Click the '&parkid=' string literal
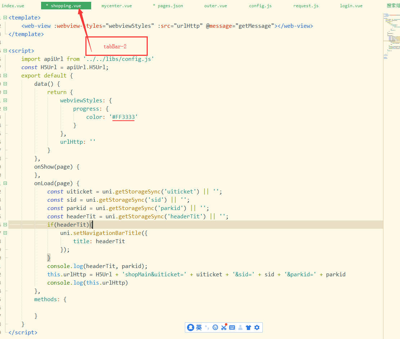 [300, 275]
